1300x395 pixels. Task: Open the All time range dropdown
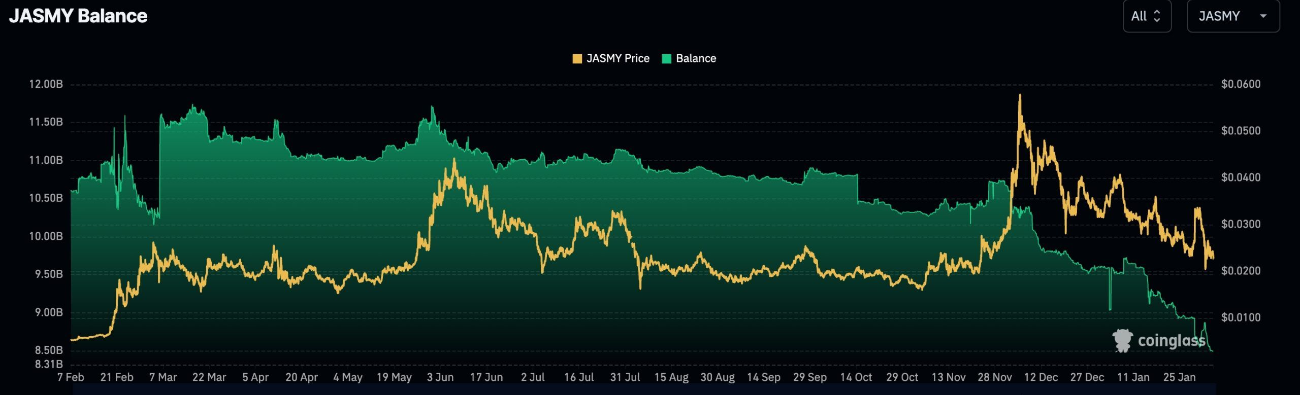pyautogui.click(x=1147, y=16)
